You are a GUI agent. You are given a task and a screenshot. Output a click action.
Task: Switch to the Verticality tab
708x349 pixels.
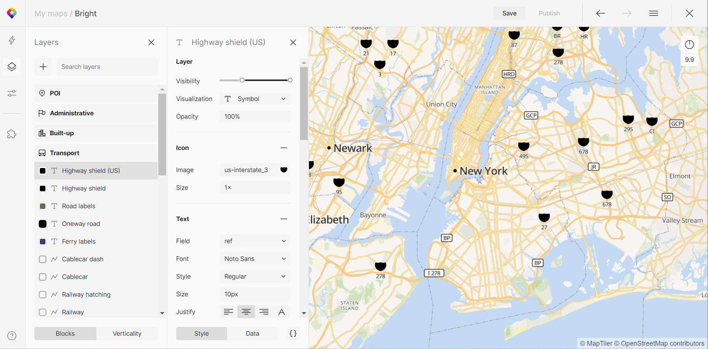(x=127, y=334)
